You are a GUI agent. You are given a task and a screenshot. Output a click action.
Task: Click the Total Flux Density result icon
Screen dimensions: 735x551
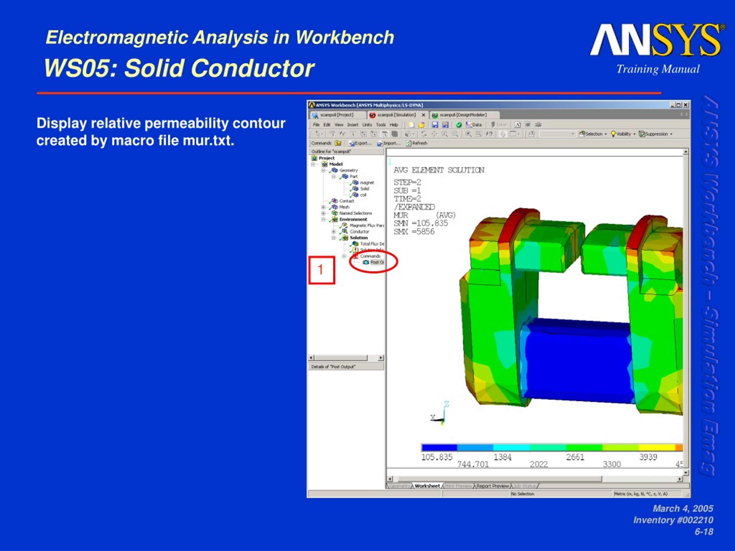coord(355,244)
